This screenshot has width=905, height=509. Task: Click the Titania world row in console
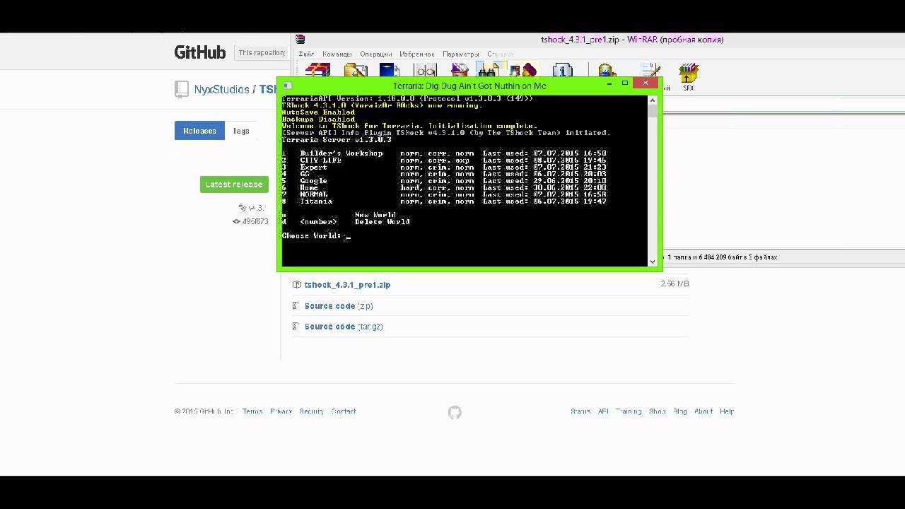point(444,201)
